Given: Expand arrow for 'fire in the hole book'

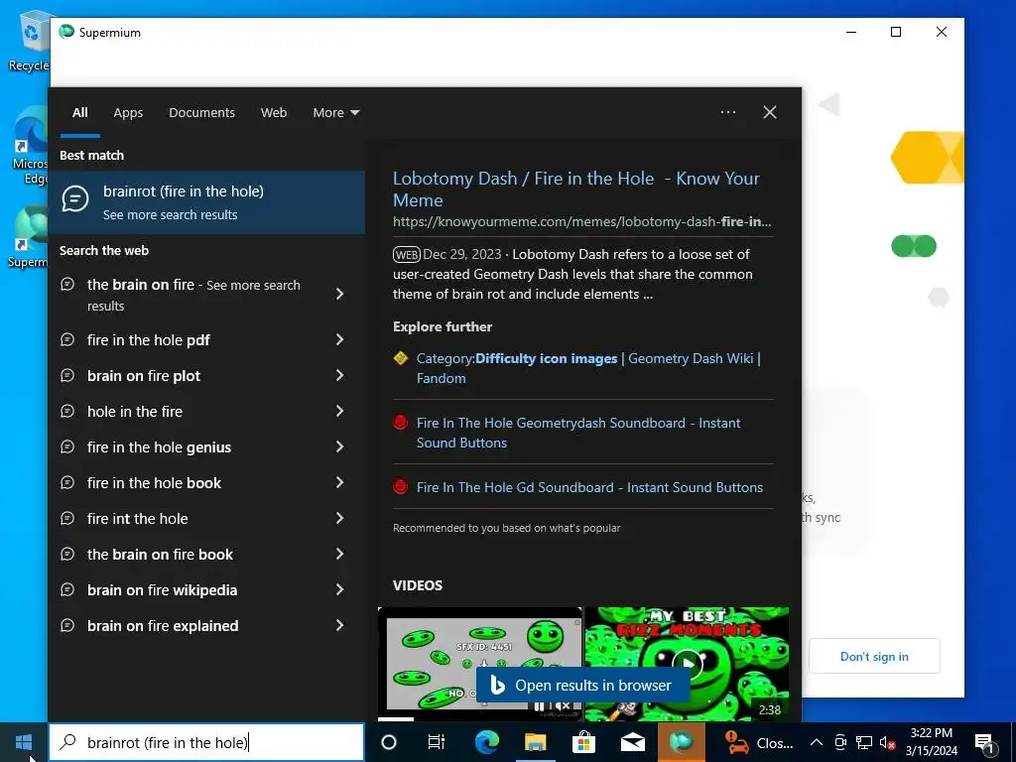Looking at the screenshot, I should 339,482.
